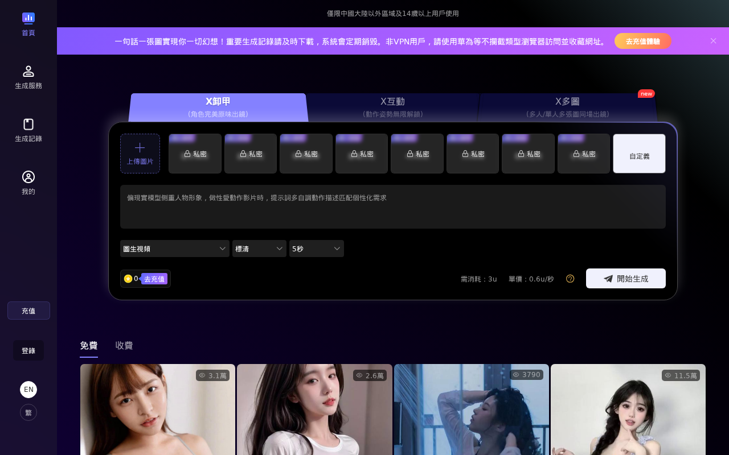Click the 上傳圖片 plus upload box
Screen dimensions: 729x455
tap(140, 154)
